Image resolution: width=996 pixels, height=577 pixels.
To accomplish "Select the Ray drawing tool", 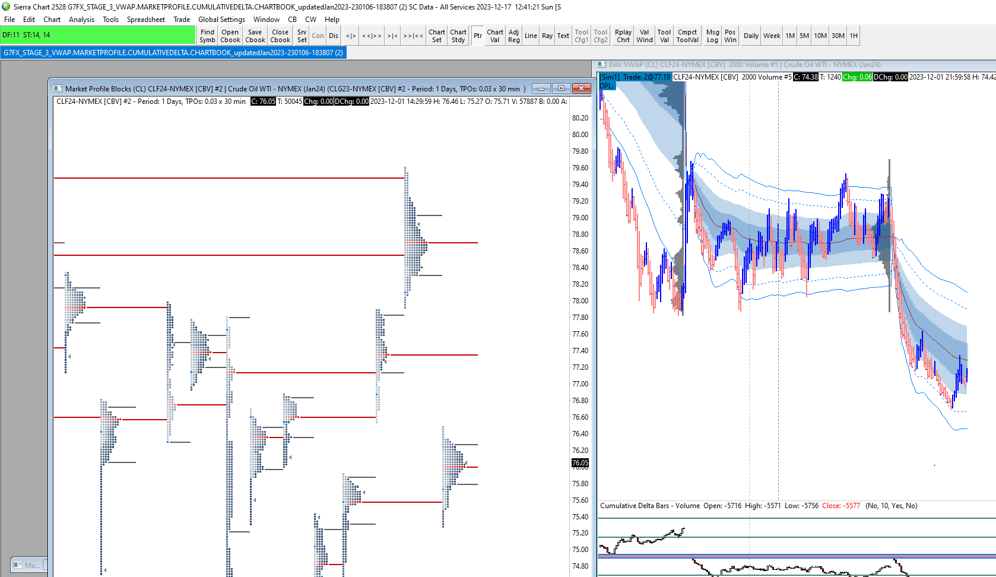I will (547, 36).
